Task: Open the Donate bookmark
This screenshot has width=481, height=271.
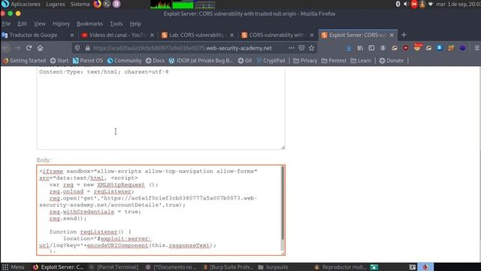Action: click(392, 60)
